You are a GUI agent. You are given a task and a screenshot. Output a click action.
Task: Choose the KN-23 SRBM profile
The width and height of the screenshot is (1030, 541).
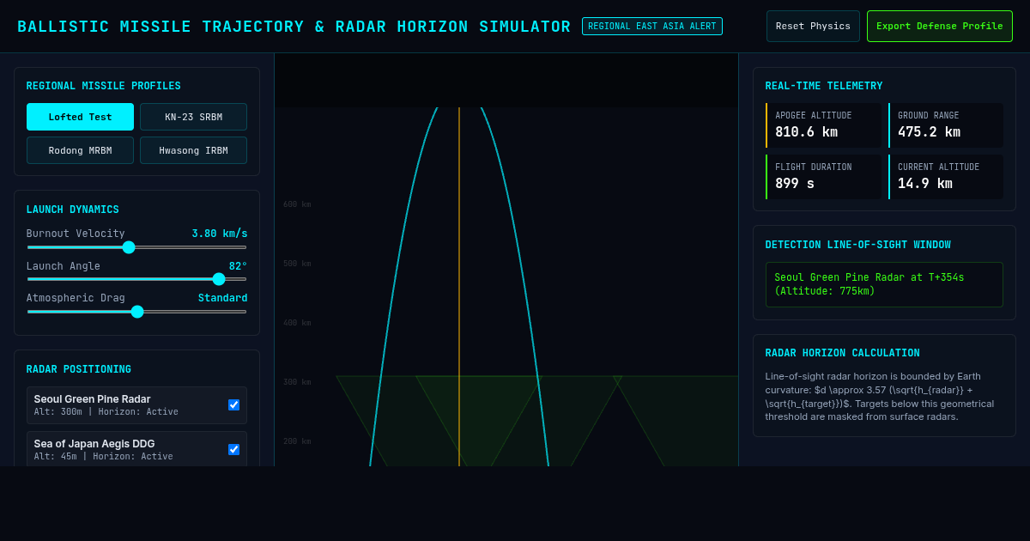pos(193,117)
